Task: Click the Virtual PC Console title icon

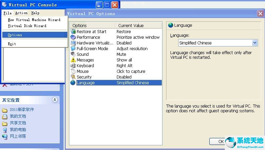Action: [4, 5]
